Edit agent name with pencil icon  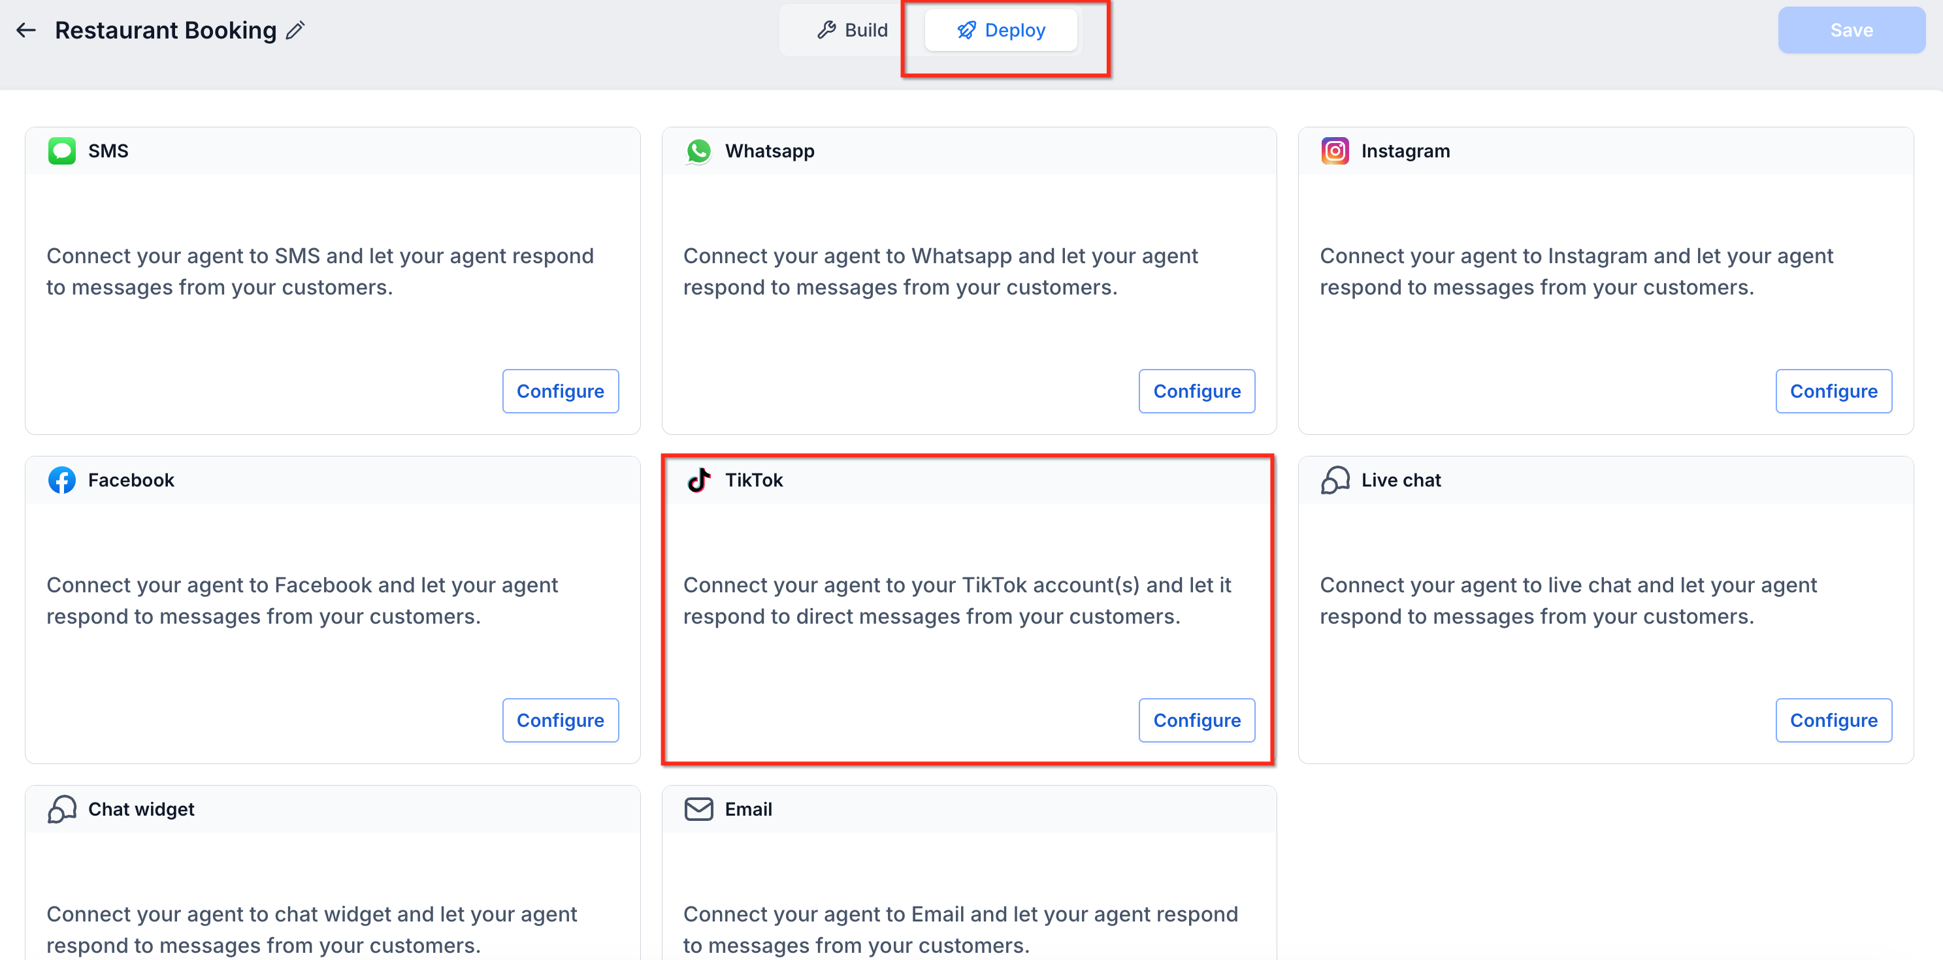coord(295,30)
